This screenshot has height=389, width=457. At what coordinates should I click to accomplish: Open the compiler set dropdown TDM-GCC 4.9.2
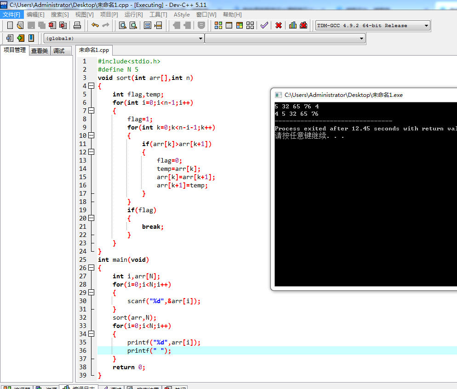click(x=373, y=26)
